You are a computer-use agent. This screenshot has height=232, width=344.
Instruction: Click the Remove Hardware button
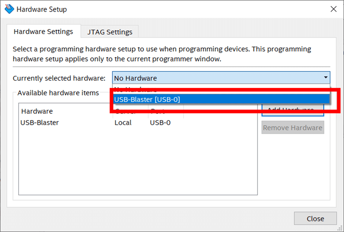pos(293,128)
